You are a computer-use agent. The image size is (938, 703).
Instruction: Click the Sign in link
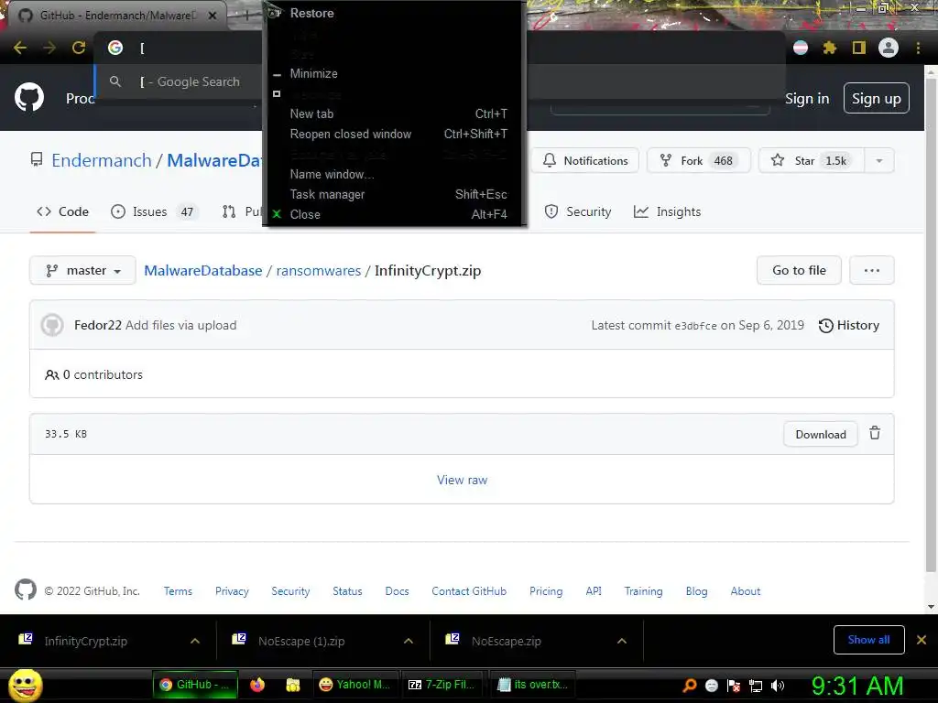coord(807,99)
